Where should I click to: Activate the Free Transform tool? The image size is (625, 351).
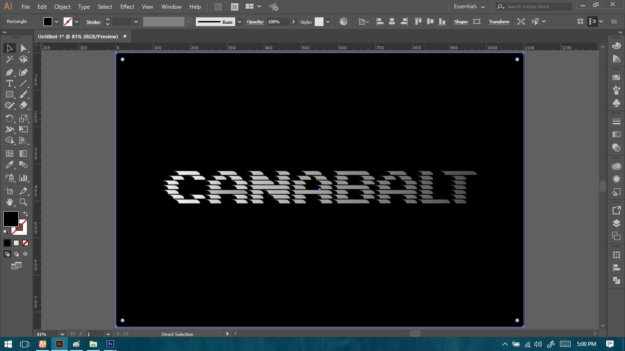23,129
